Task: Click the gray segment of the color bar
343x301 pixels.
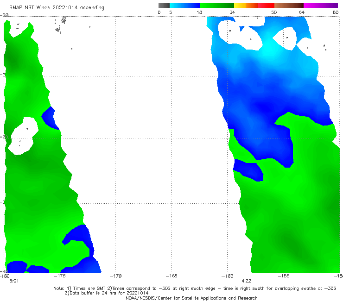Action: 164,6
